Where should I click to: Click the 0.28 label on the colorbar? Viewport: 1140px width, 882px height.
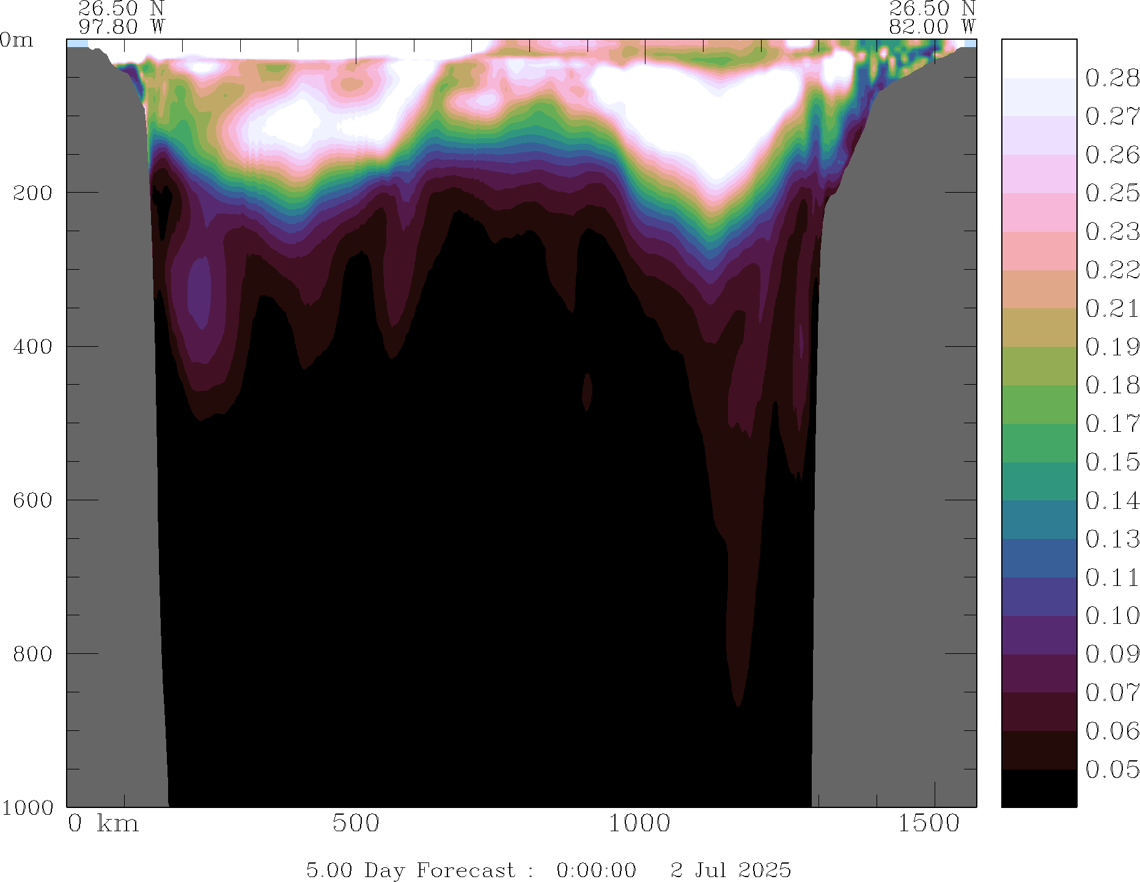[1112, 78]
